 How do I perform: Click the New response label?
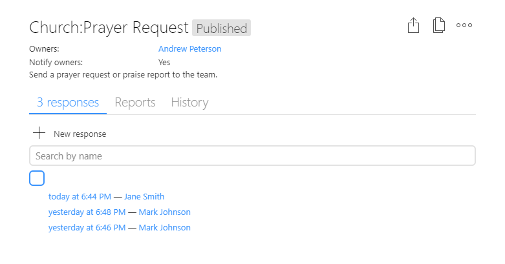(x=80, y=134)
